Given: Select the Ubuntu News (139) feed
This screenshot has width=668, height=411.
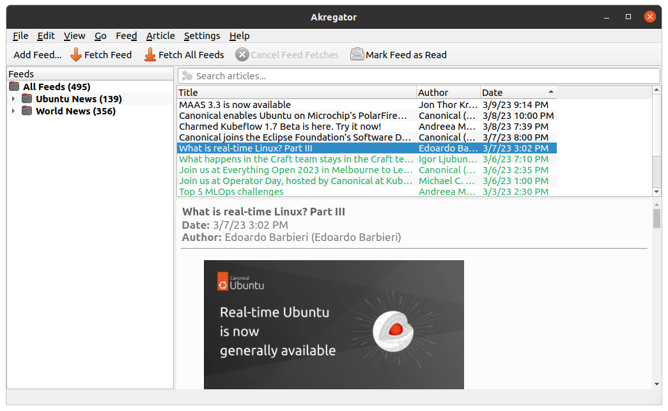Looking at the screenshot, I should pyautogui.click(x=79, y=99).
